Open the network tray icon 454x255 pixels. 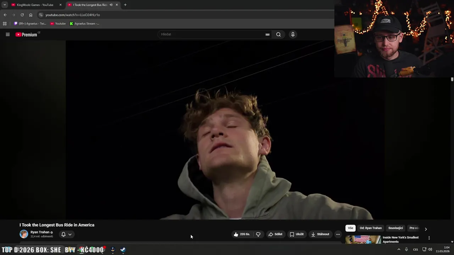pyautogui.click(x=424, y=250)
